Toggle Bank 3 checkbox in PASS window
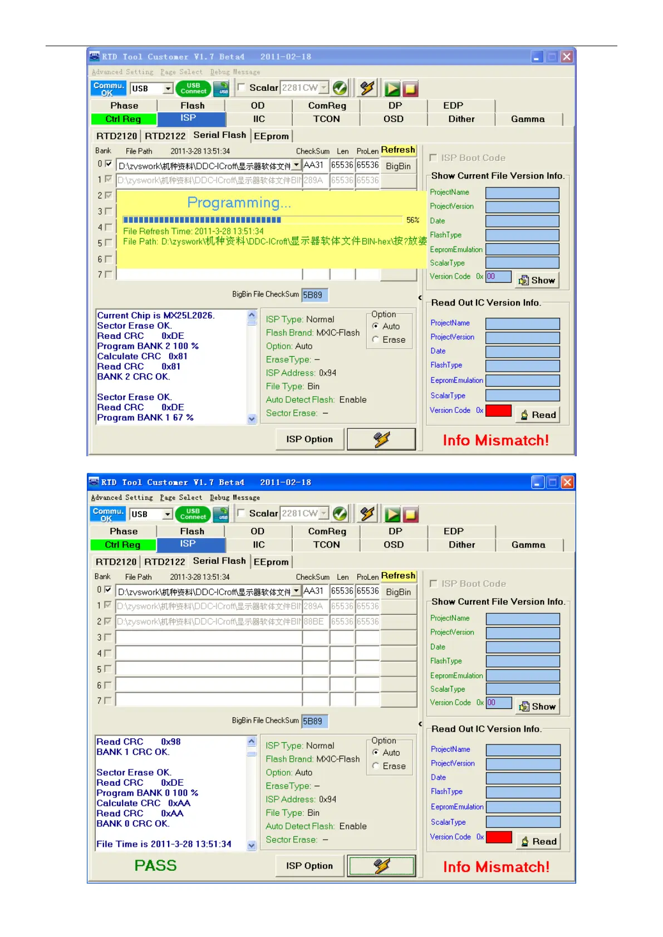663x937 pixels. [x=108, y=637]
